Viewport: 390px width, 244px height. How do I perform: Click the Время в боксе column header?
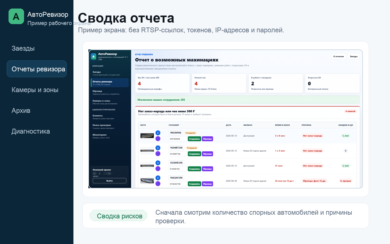282,125
